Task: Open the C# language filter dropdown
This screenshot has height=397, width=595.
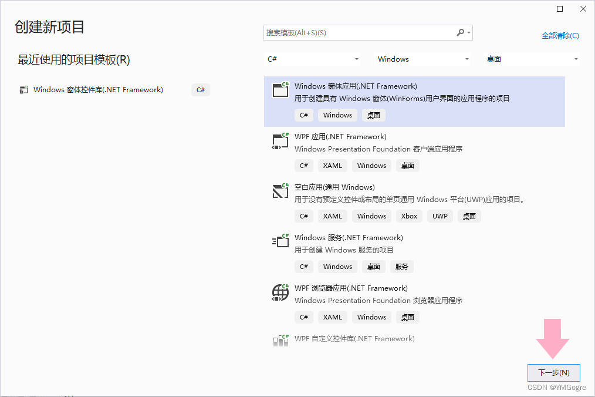Action: 312,59
